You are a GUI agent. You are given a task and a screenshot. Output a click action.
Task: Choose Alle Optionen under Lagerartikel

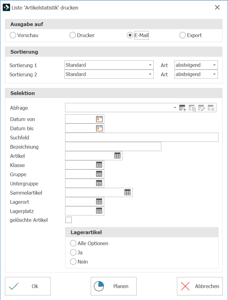click(x=89, y=243)
